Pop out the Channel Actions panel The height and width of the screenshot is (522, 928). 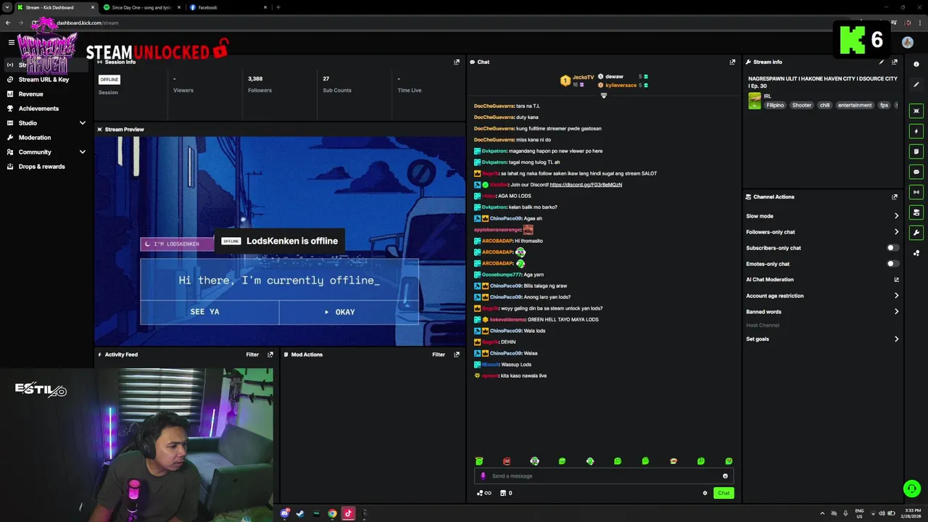[x=895, y=197]
